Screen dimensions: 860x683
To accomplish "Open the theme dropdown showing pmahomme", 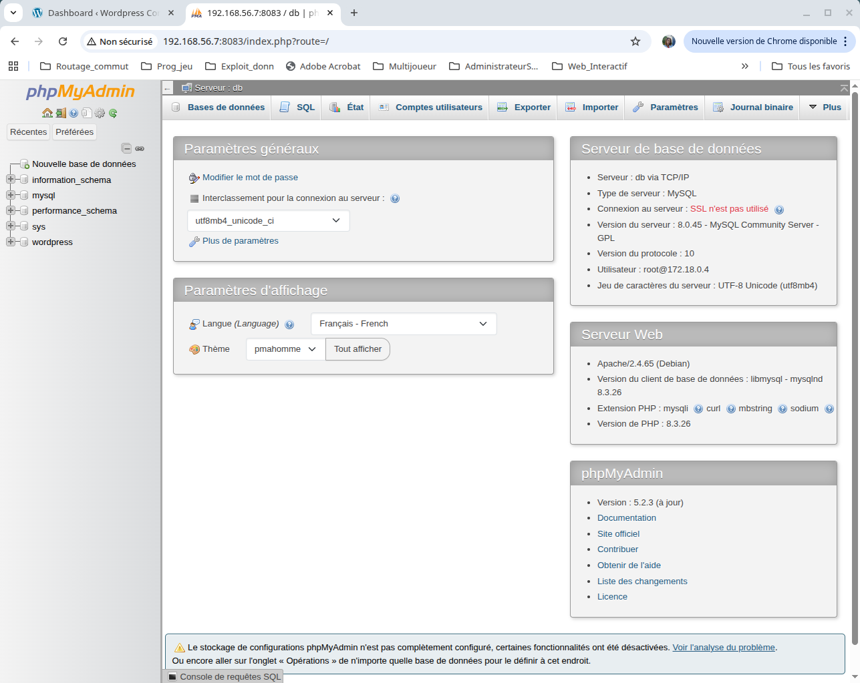I will coord(285,349).
